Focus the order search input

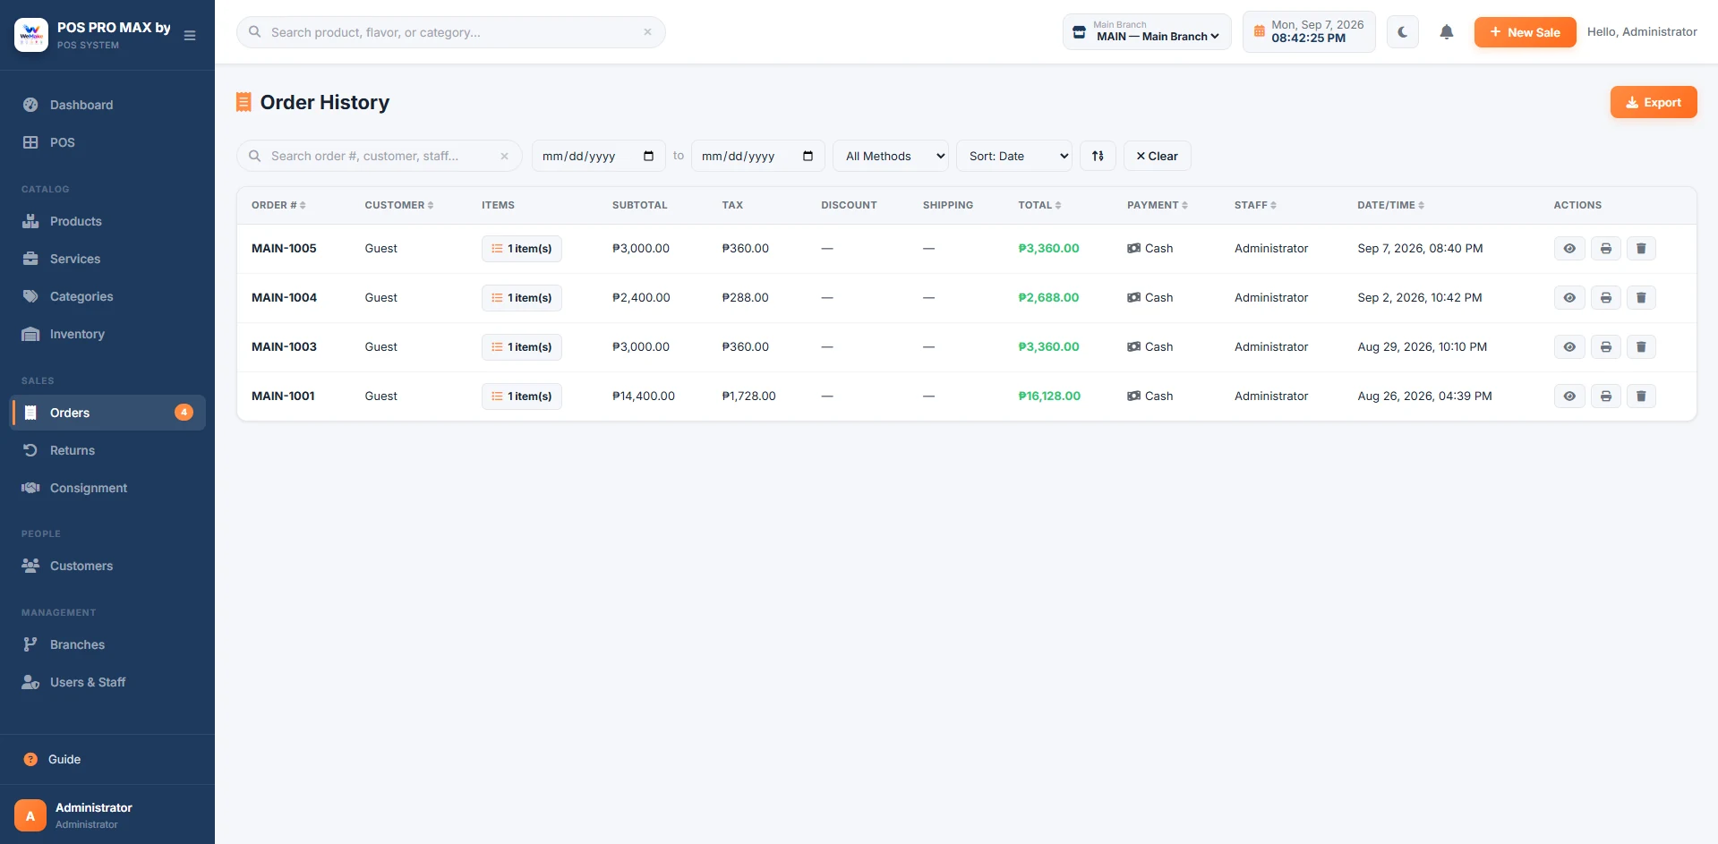380,156
